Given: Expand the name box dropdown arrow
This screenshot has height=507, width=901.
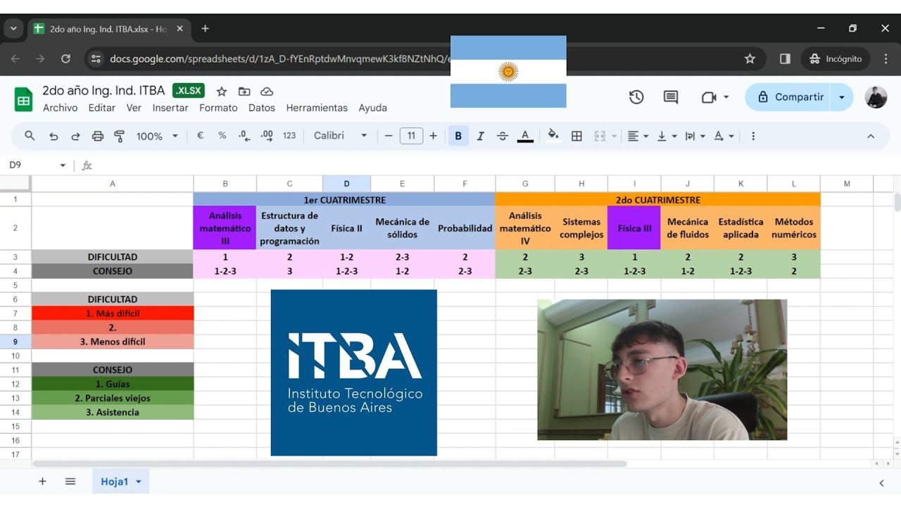Looking at the screenshot, I should click(63, 165).
